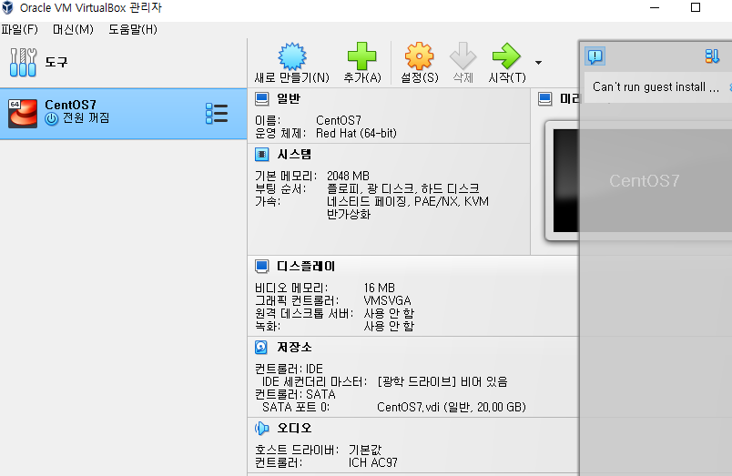Click the Delete (삭제) arrow icon

(x=463, y=56)
